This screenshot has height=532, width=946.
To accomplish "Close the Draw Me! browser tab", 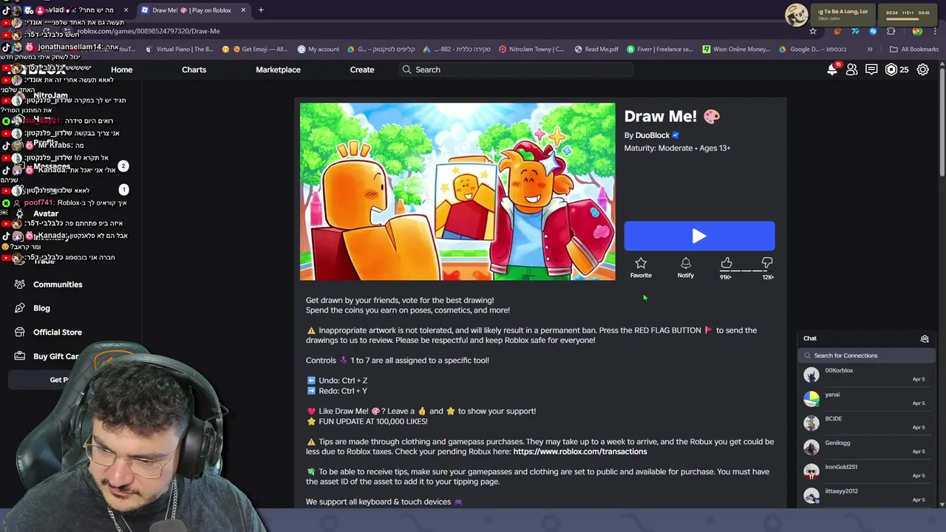I will pos(243,10).
